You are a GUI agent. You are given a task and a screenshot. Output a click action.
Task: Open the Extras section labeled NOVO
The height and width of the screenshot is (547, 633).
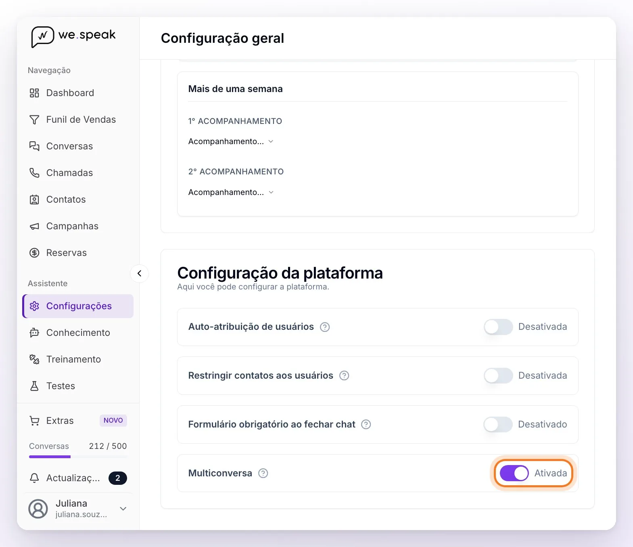pyautogui.click(x=78, y=421)
